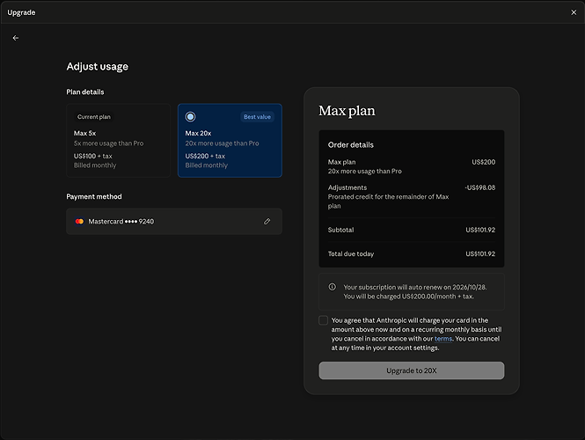Close the Upgrade dialog
This screenshot has height=440, width=585.
coord(574,12)
